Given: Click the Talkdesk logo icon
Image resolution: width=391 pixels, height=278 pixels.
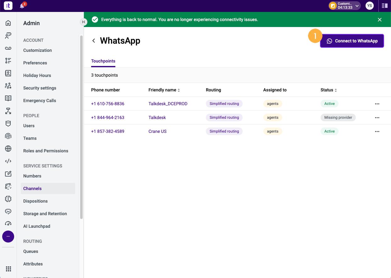Looking at the screenshot, I should pos(8,6).
